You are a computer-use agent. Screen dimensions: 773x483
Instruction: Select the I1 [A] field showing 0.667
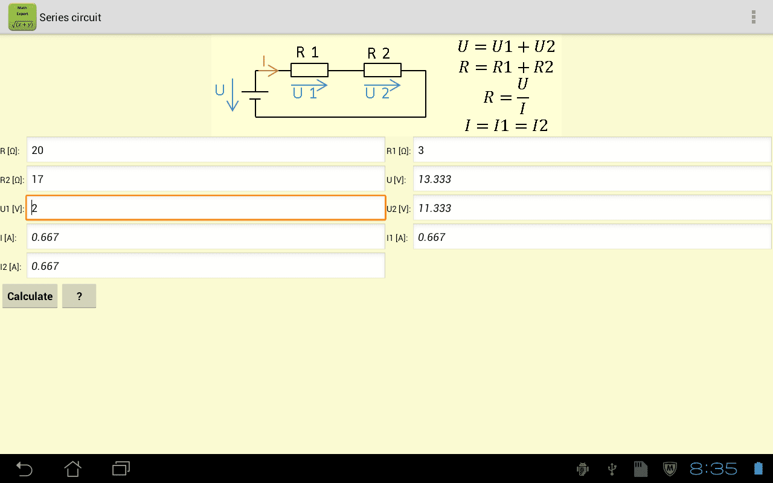pos(592,237)
